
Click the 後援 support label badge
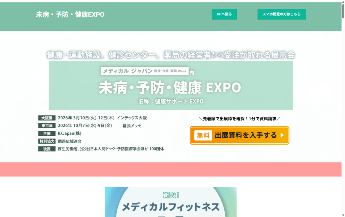pyautogui.click(x=47, y=149)
